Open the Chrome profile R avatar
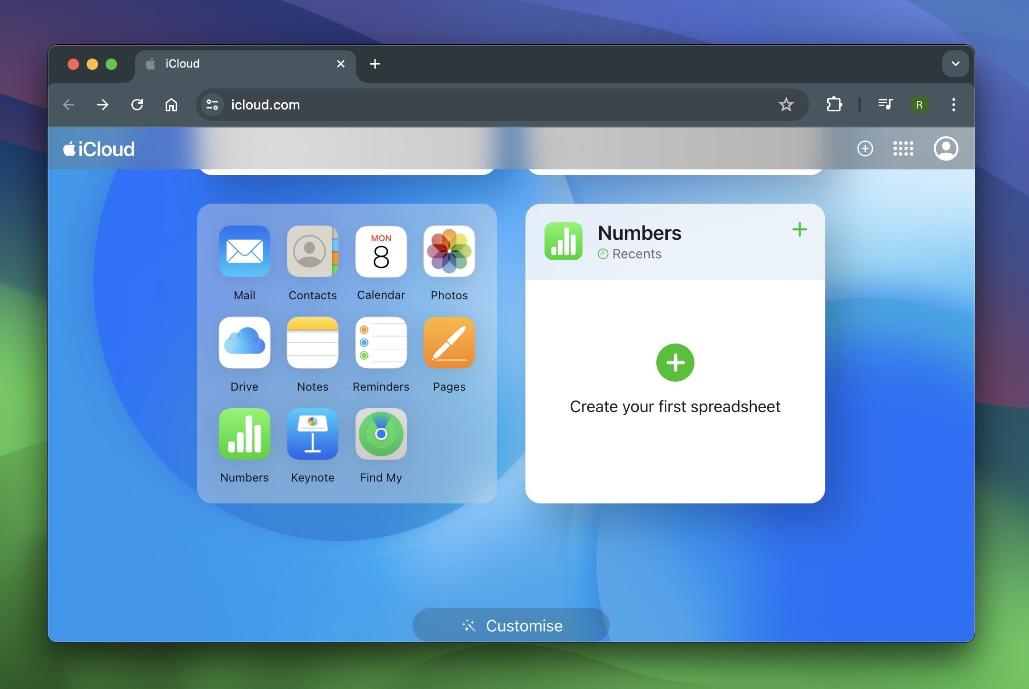 click(x=919, y=105)
